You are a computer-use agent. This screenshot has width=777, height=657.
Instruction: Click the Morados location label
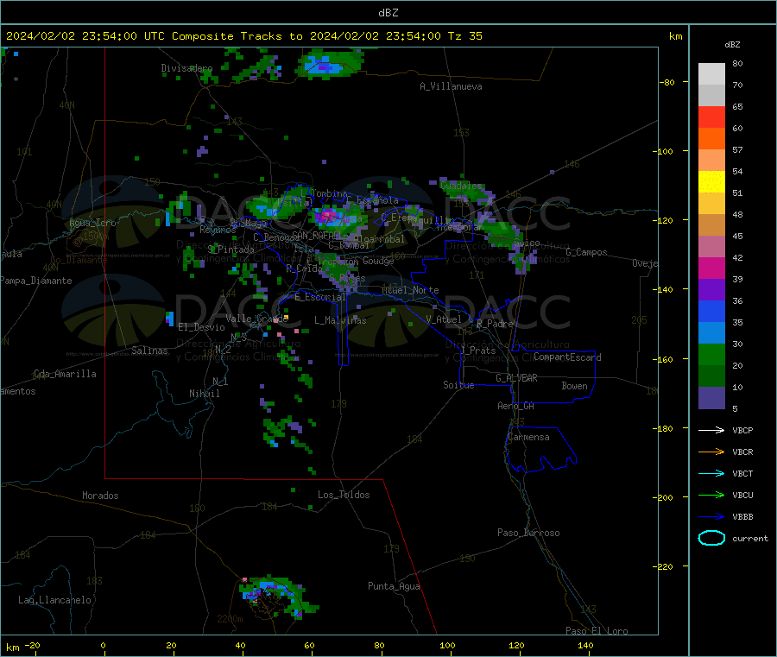[100, 496]
